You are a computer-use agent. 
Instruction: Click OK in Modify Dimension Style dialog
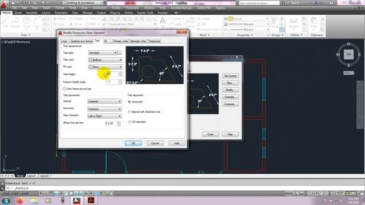133,143
